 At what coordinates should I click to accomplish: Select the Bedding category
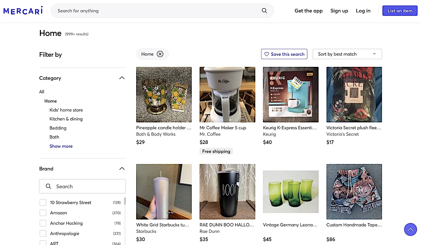(x=58, y=128)
